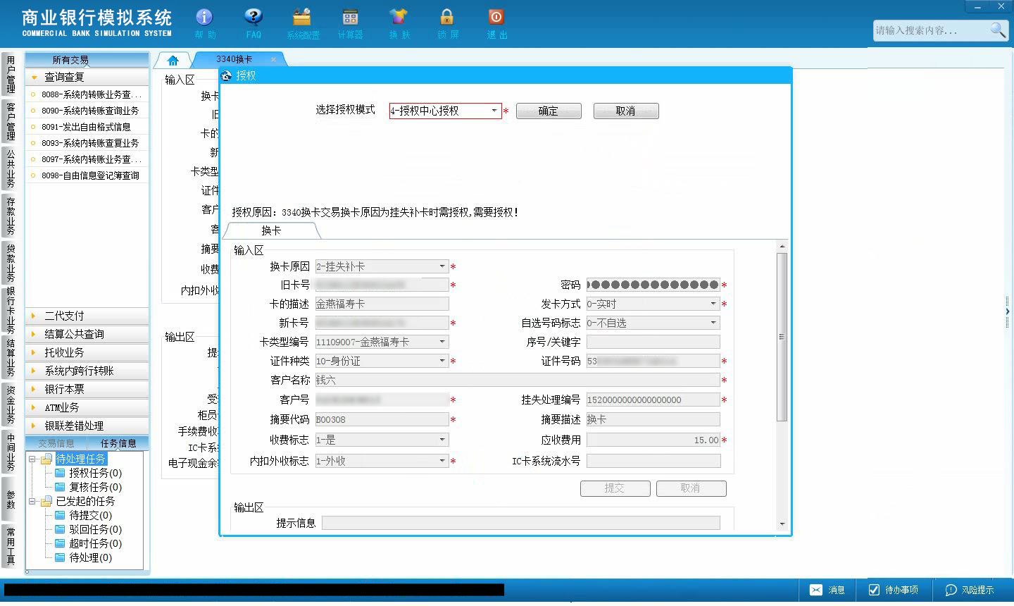This screenshot has width=1014, height=606.
Task: Select 复核任务(0) tree item
Action: click(95, 487)
